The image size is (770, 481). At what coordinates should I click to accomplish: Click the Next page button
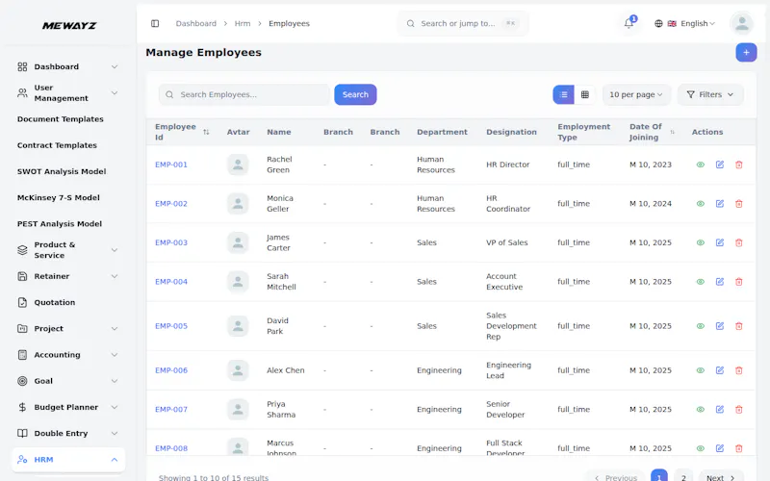point(721,477)
